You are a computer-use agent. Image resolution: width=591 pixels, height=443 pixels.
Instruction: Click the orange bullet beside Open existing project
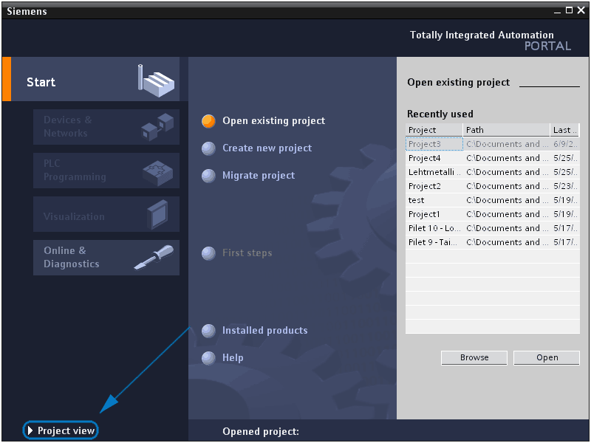click(x=208, y=121)
